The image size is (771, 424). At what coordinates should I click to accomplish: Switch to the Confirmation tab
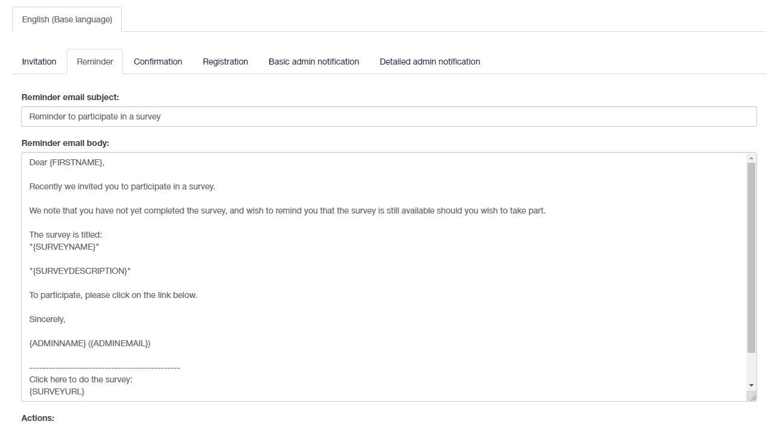[x=158, y=62]
